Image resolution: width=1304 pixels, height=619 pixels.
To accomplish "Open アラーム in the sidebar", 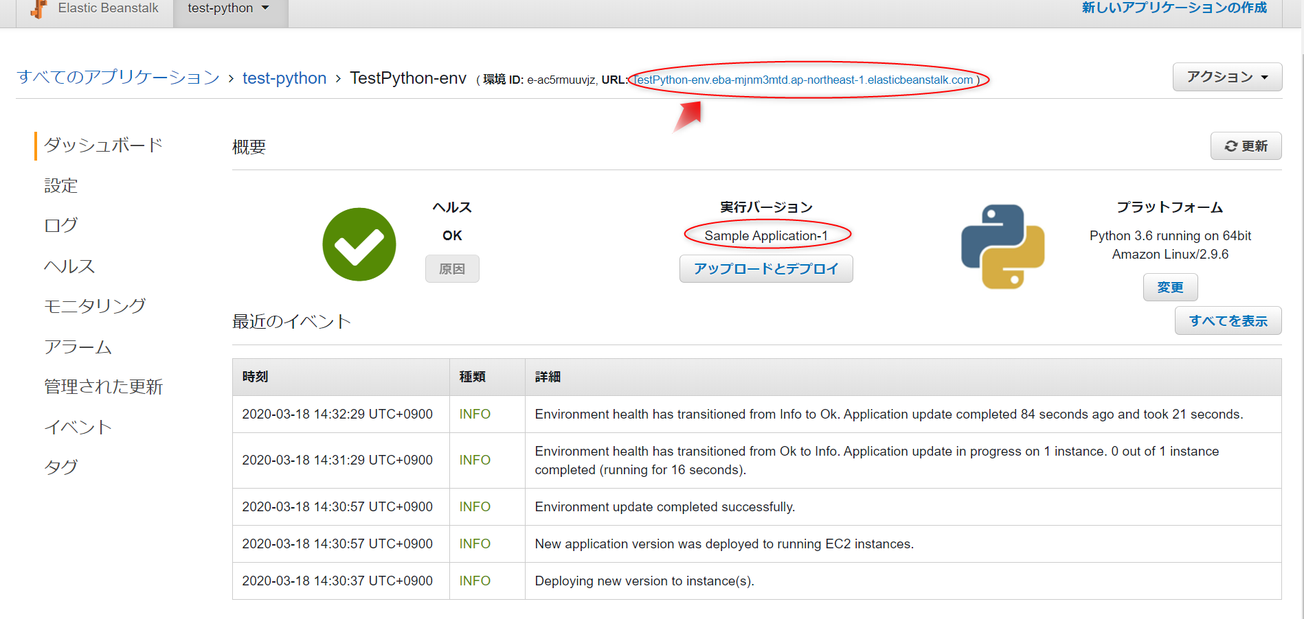I will click(78, 347).
